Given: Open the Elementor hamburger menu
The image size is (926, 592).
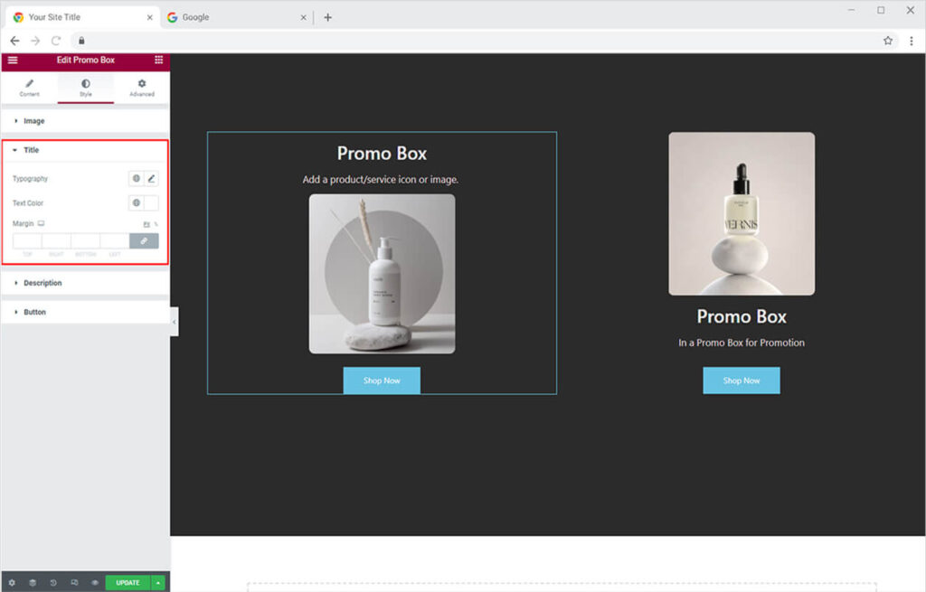Looking at the screenshot, I should pos(12,60).
